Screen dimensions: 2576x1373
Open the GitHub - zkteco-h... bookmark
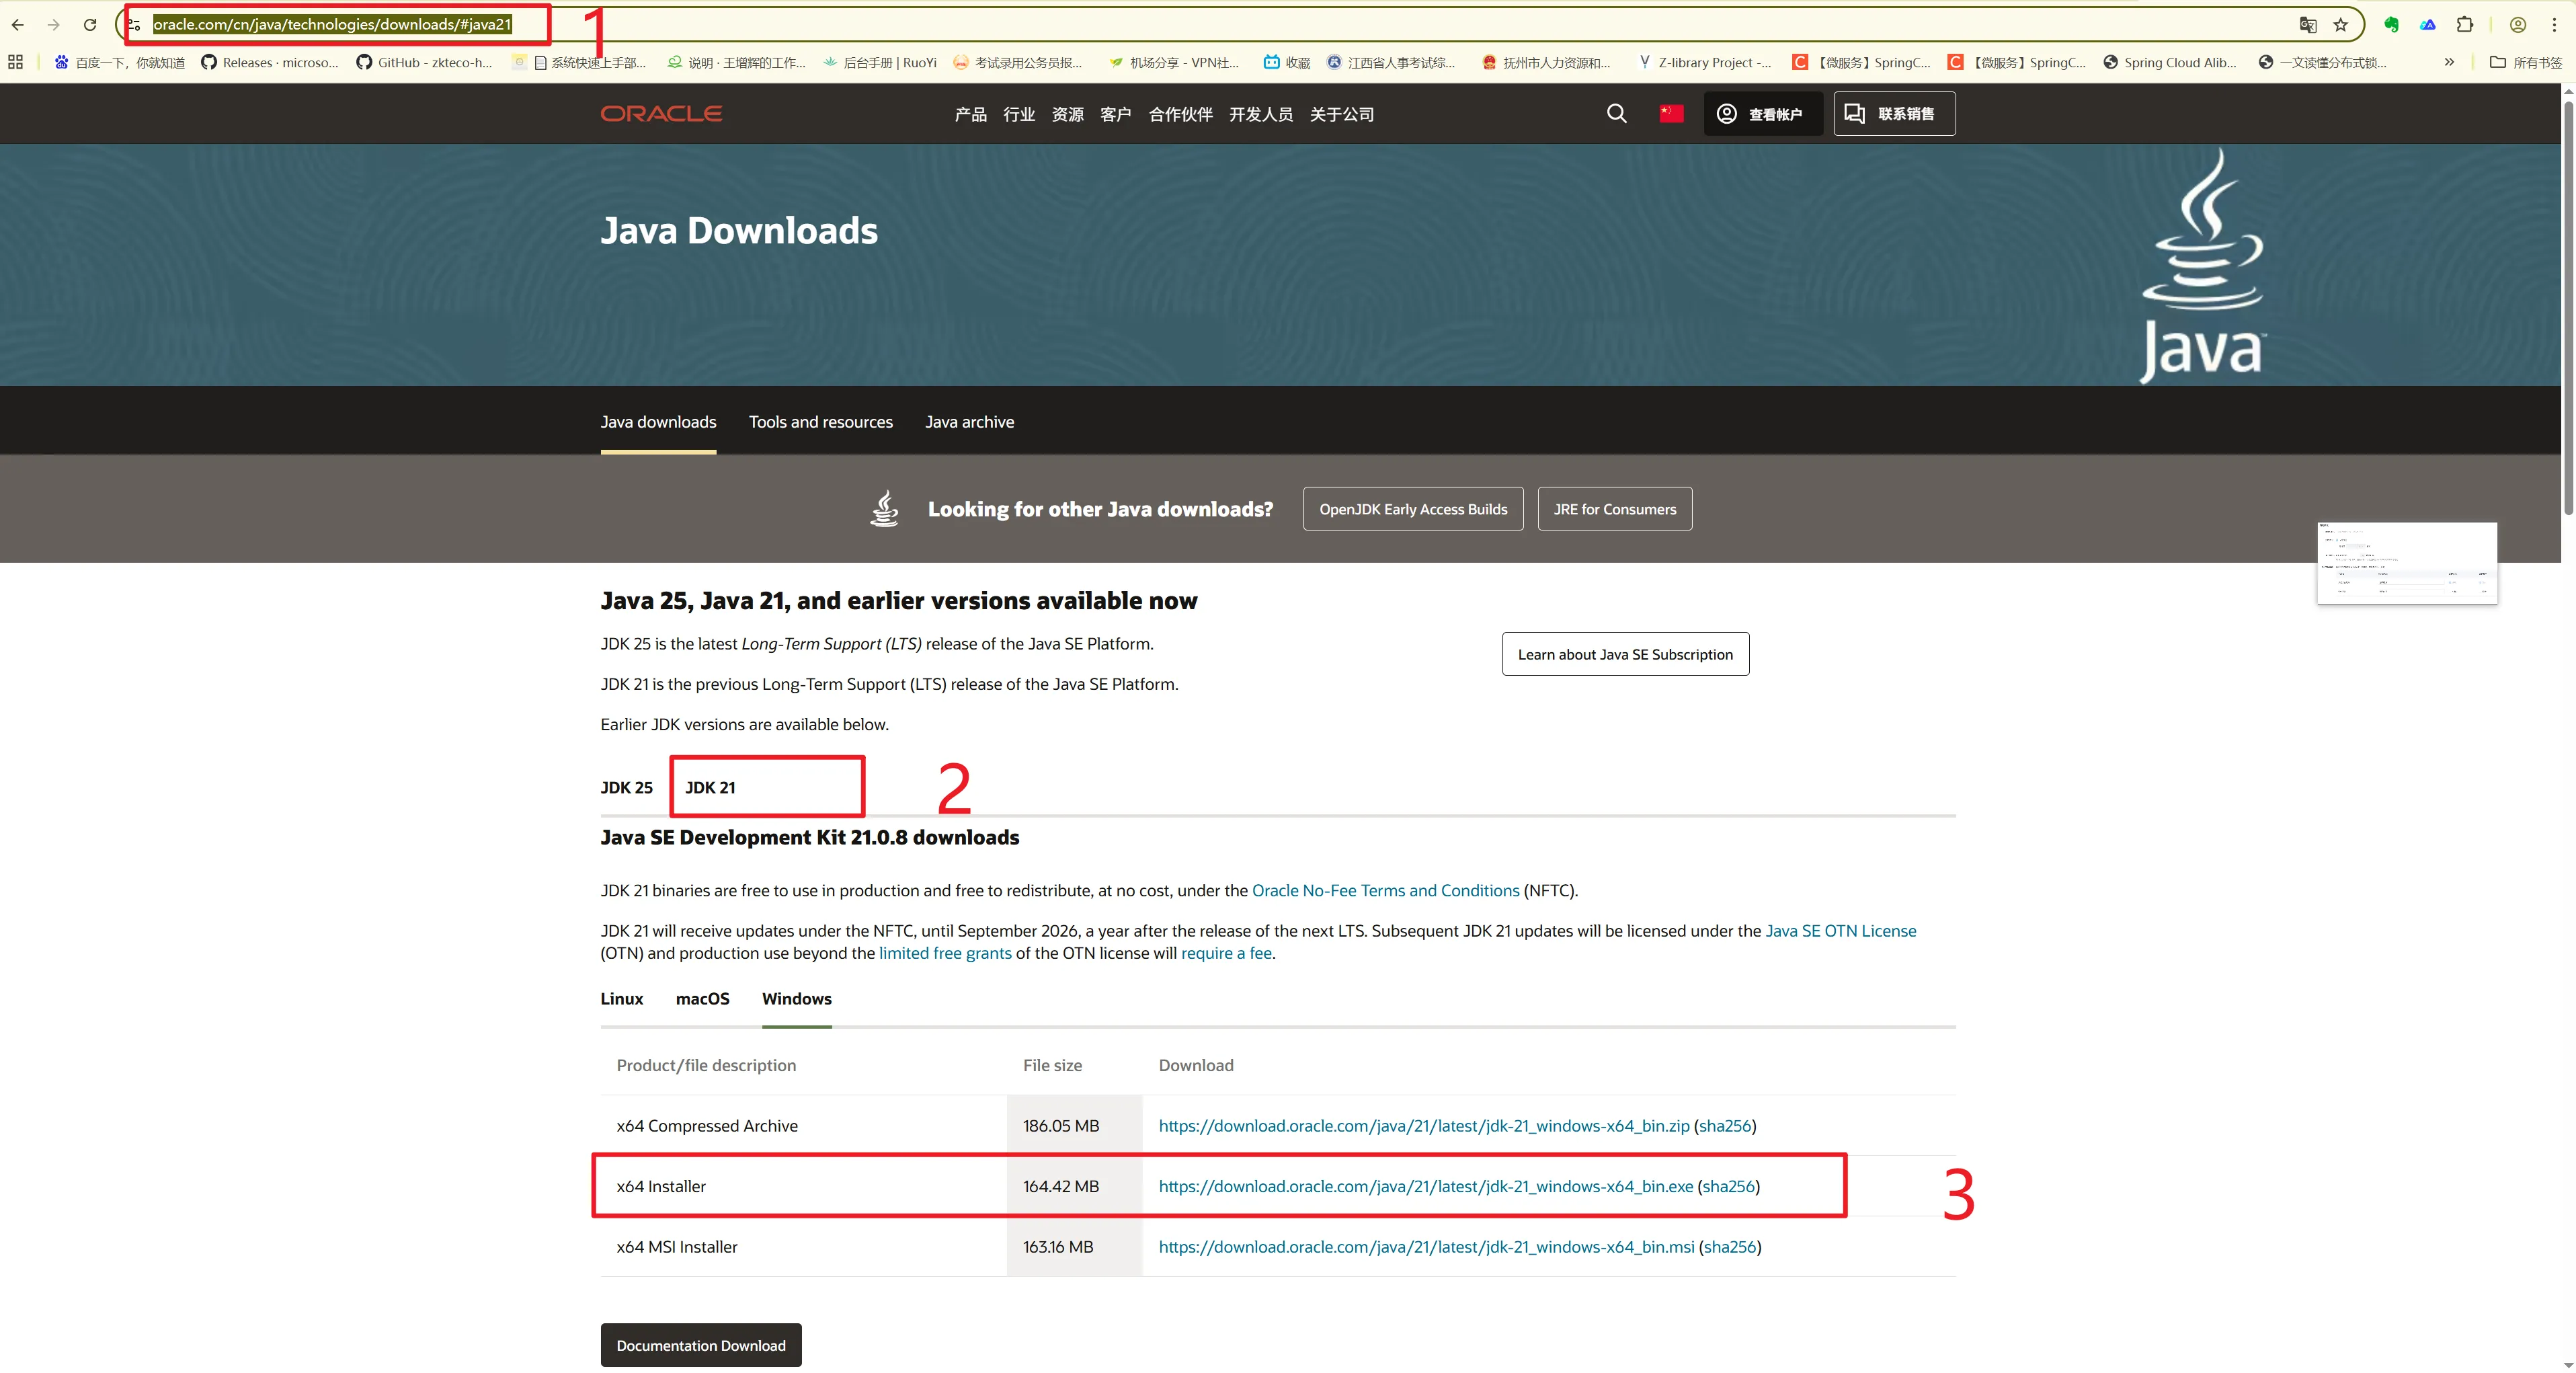pyautogui.click(x=425, y=62)
